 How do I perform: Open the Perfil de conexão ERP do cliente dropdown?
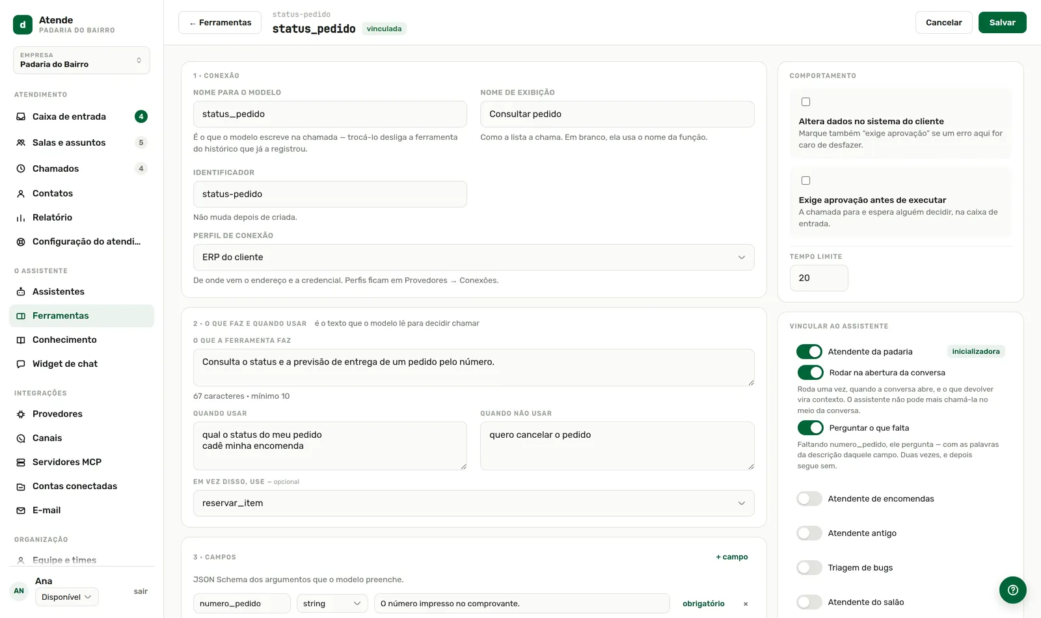pos(474,257)
